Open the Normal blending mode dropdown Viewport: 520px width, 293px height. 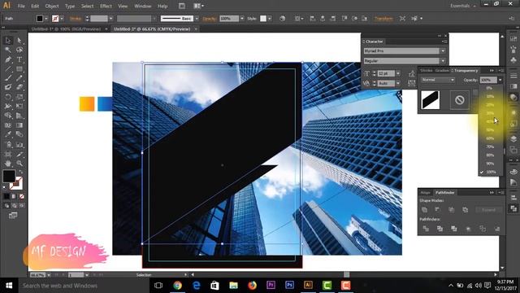pyautogui.click(x=438, y=80)
